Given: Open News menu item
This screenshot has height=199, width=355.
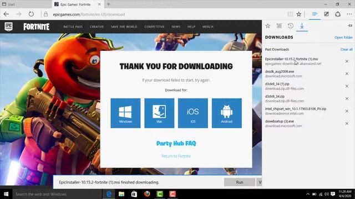Looking at the screenshot, I should point(176,27).
